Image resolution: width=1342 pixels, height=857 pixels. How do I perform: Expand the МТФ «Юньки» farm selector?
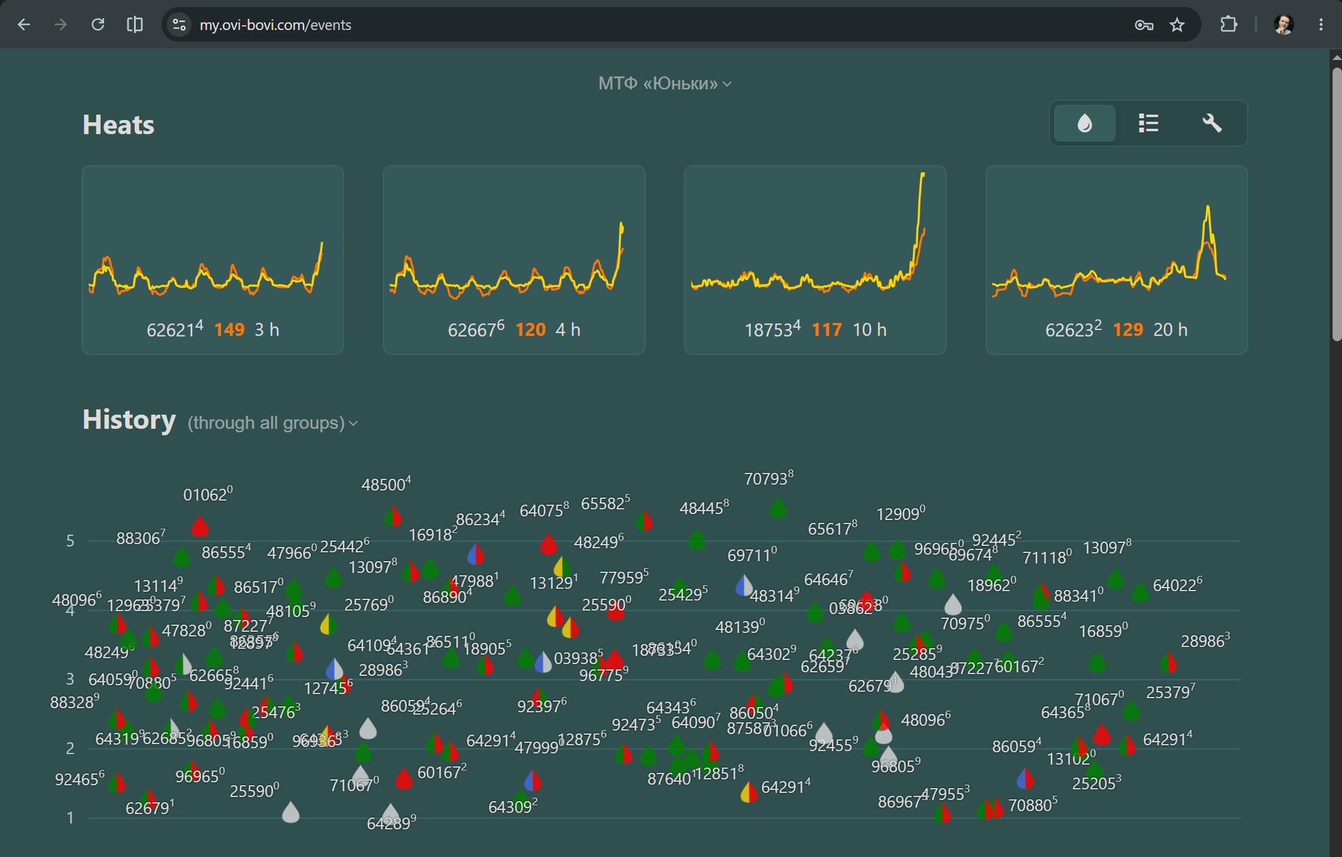click(665, 84)
